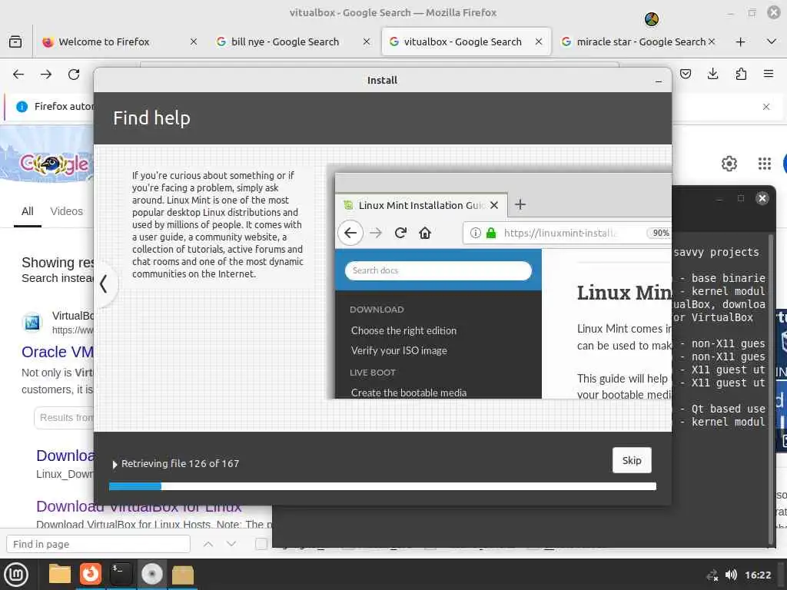Open the Terminal from the taskbar
The width and height of the screenshot is (787, 590).
(121, 575)
